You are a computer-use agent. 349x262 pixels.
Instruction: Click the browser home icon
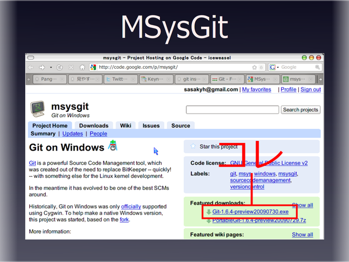(x=81, y=67)
